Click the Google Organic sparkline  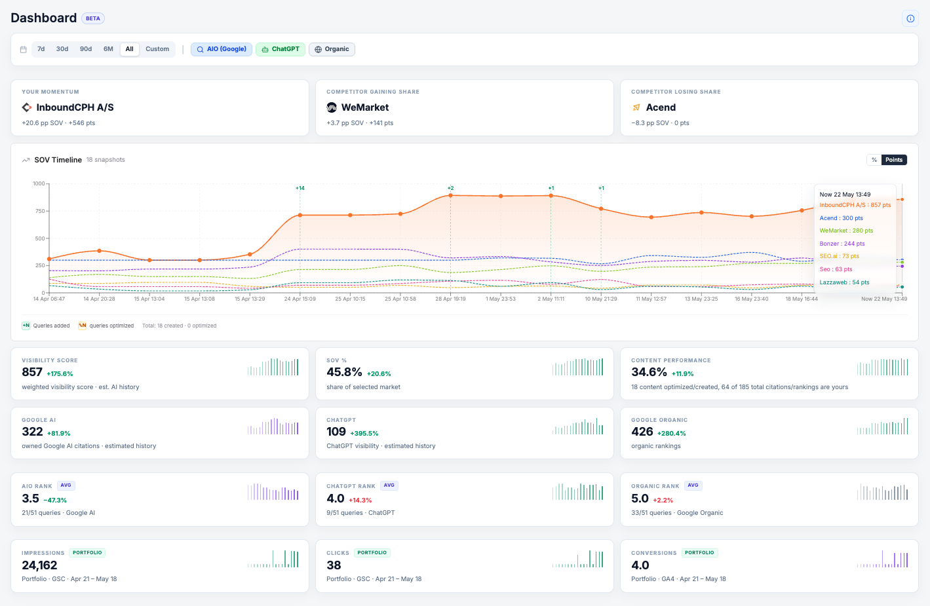pyautogui.click(x=883, y=426)
